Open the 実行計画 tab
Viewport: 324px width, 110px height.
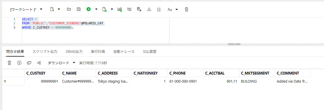click(98, 52)
